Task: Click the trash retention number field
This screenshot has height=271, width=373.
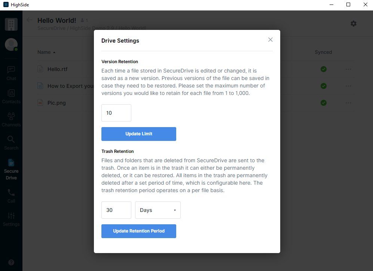Action: pos(116,210)
